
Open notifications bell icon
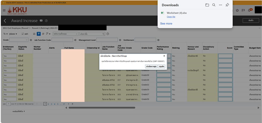249,10
